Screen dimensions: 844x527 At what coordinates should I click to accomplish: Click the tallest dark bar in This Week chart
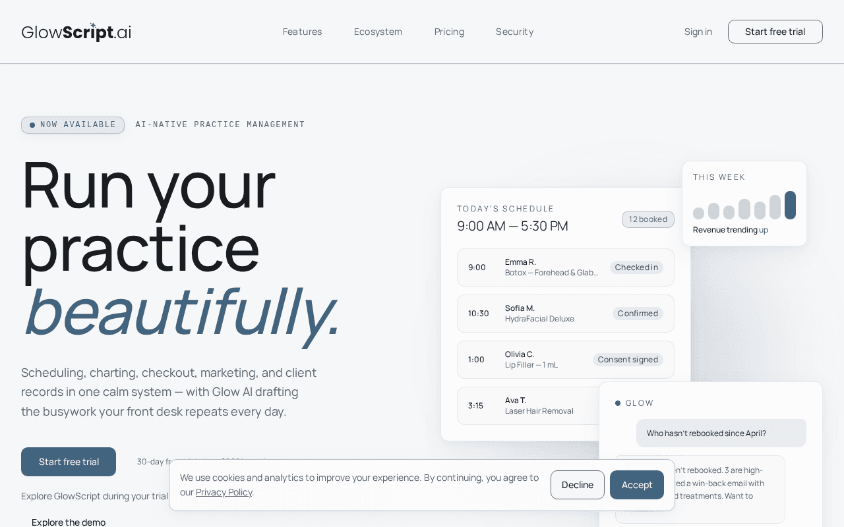790,205
